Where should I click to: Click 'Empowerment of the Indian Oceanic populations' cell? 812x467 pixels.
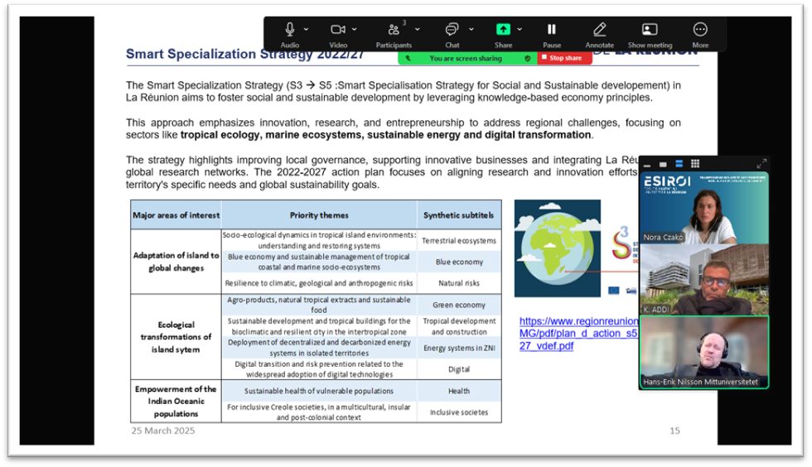tap(176, 402)
